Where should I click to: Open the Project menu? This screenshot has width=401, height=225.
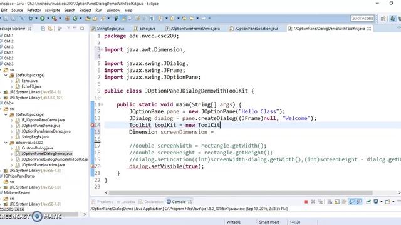pyautogui.click(x=85, y=10)
